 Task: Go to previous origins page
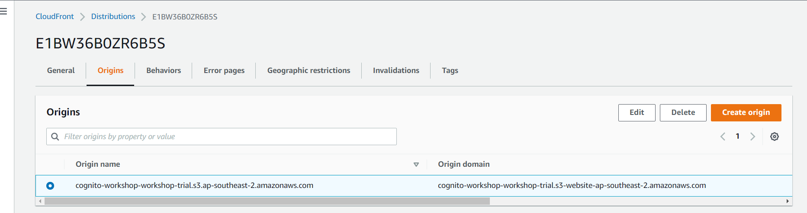click(723, 137)
